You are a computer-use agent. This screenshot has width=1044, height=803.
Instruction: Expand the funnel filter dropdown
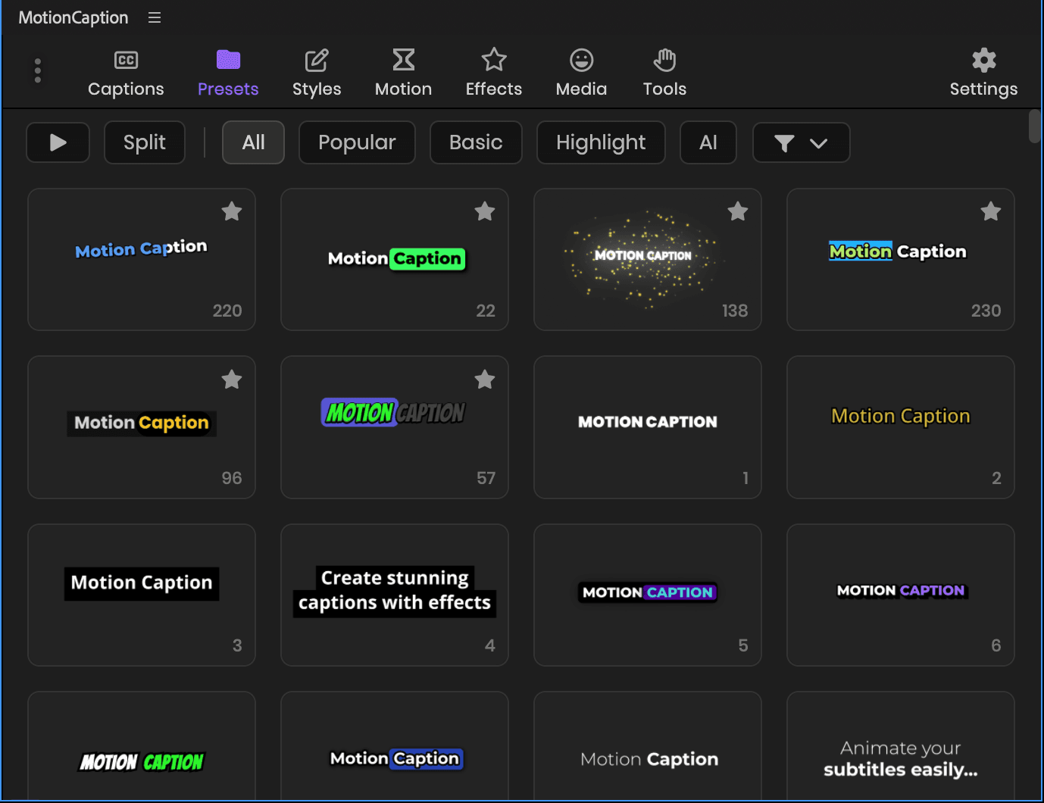pyautogui.click(x=801, y=142)
